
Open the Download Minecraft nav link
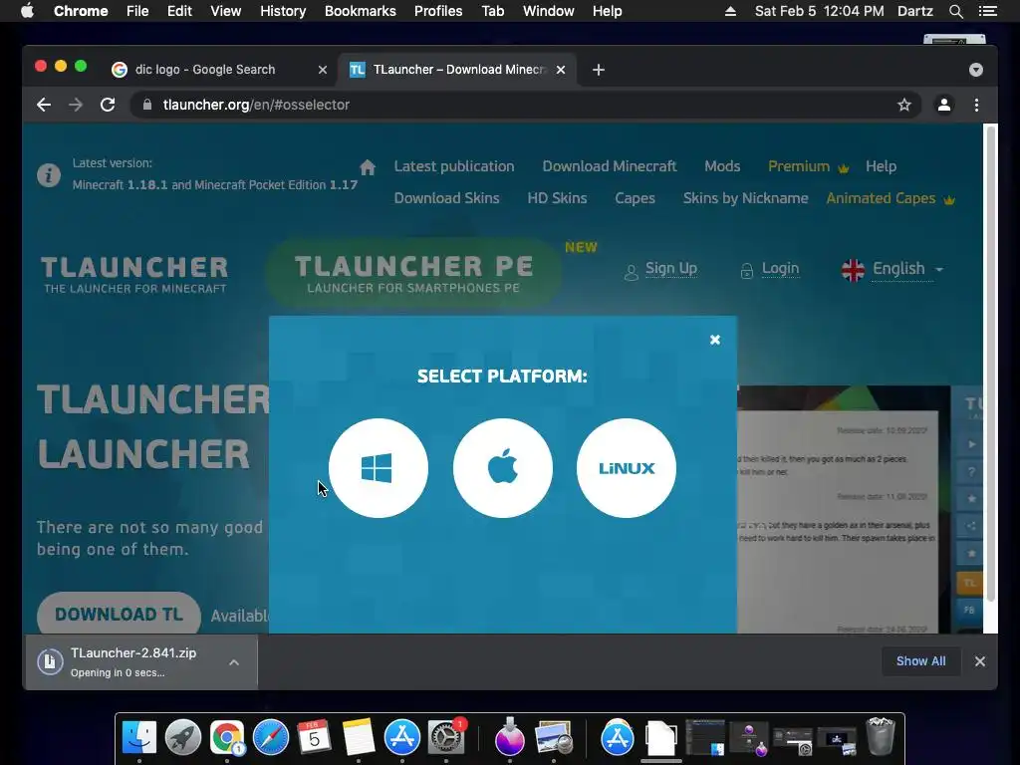click(x=610, y=166)
